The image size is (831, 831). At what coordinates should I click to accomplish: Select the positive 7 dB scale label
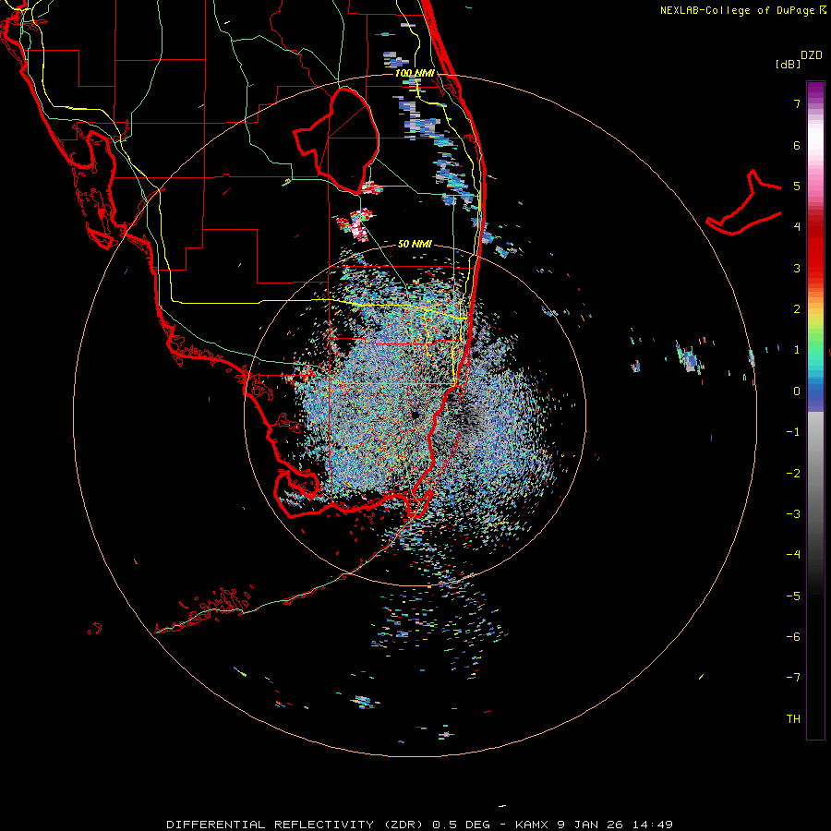pos(797,103)
